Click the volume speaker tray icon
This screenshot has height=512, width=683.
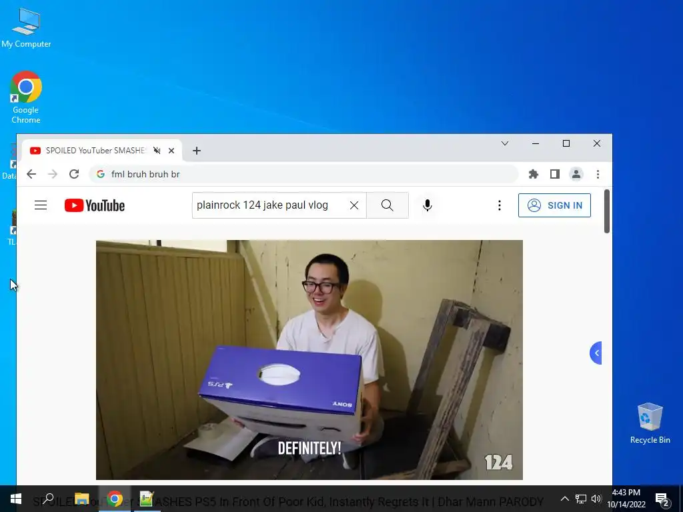pyautogui.click(x=596, y=499)
